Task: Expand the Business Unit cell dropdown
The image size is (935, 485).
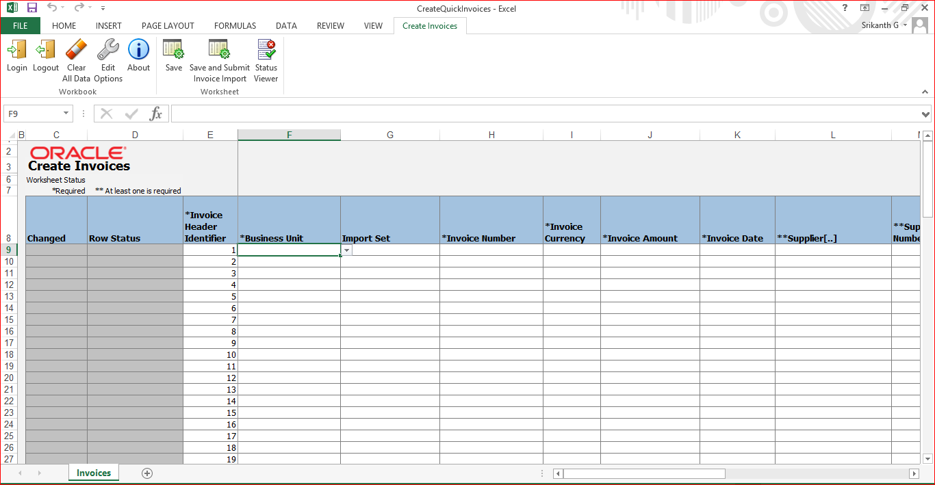Action: click(346, 250)
